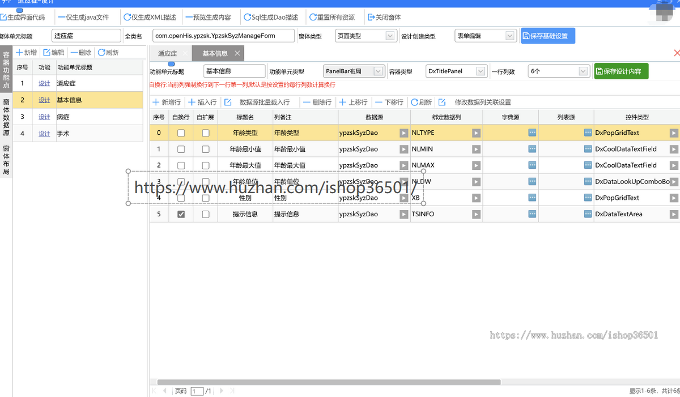Toggle 自扩展 checkbox for 性别 row

point(206,198)
